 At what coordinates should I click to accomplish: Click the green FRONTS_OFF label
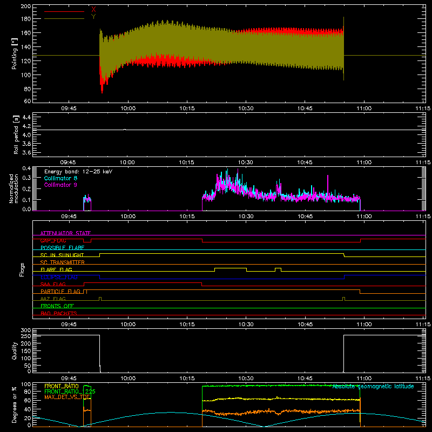coord(57,306)
